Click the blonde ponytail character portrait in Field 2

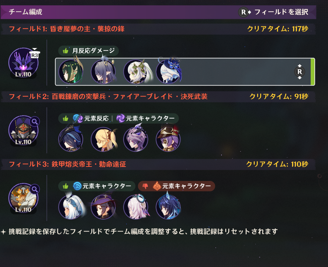(103, 139)
